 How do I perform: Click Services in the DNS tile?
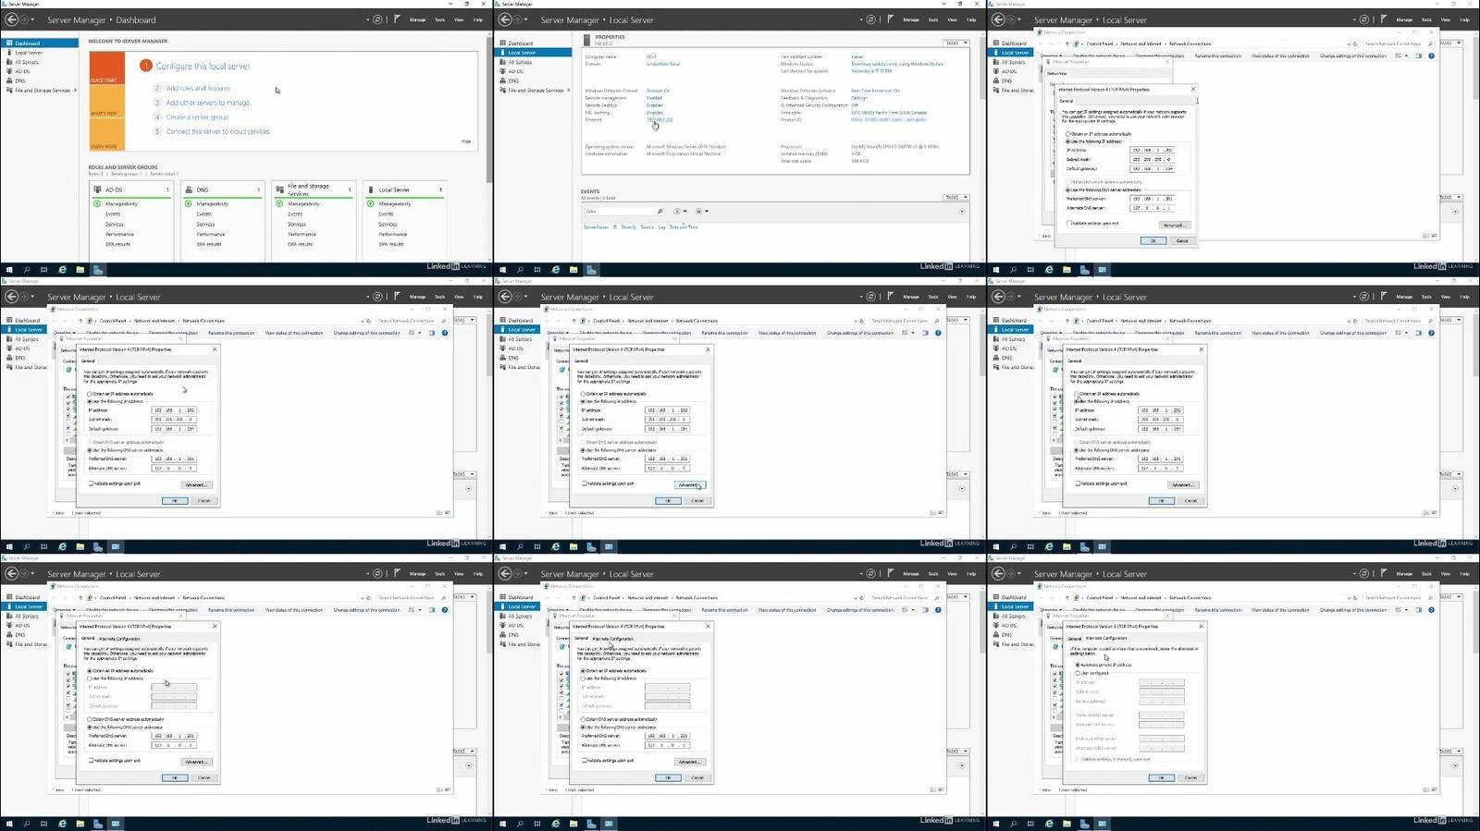[205, 224]
